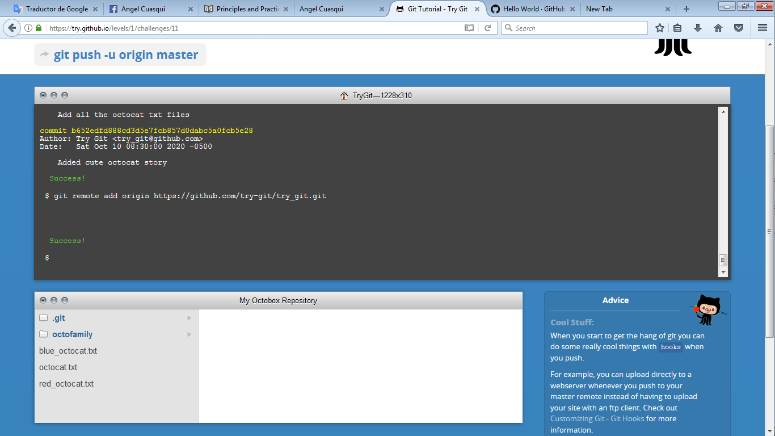Click the Author: Try Git line

(x=121, y=139)
